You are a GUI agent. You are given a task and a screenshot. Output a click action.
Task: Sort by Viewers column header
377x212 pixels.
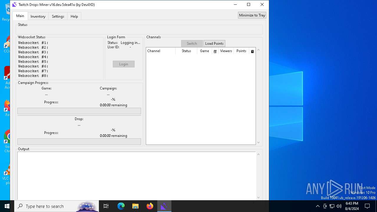pos(226,51)
